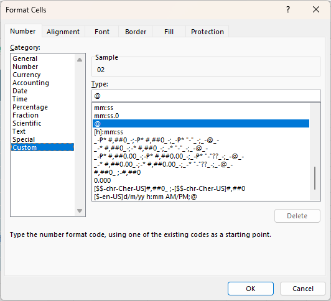Open the Border tab
This screenshot has height=301, width=331.
pyautogui.click(x=136, y=32)
